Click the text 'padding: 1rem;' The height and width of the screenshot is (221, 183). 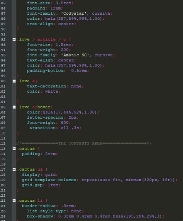click(45, 8)
